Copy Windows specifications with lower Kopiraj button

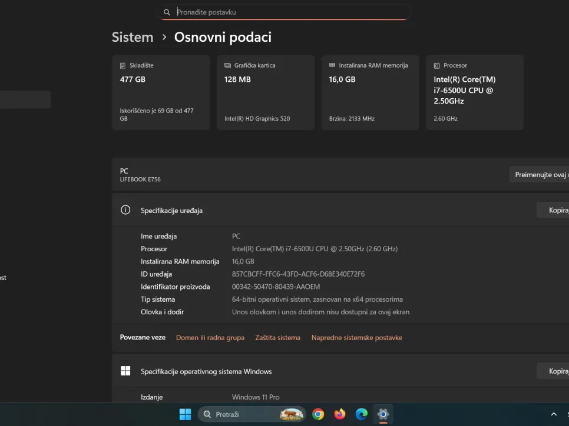[553, 371]
